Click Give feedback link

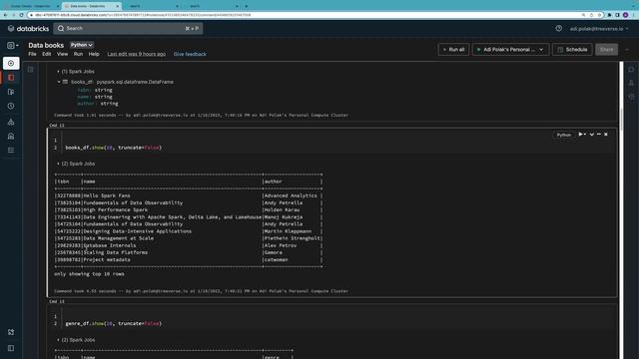(190, 54)
